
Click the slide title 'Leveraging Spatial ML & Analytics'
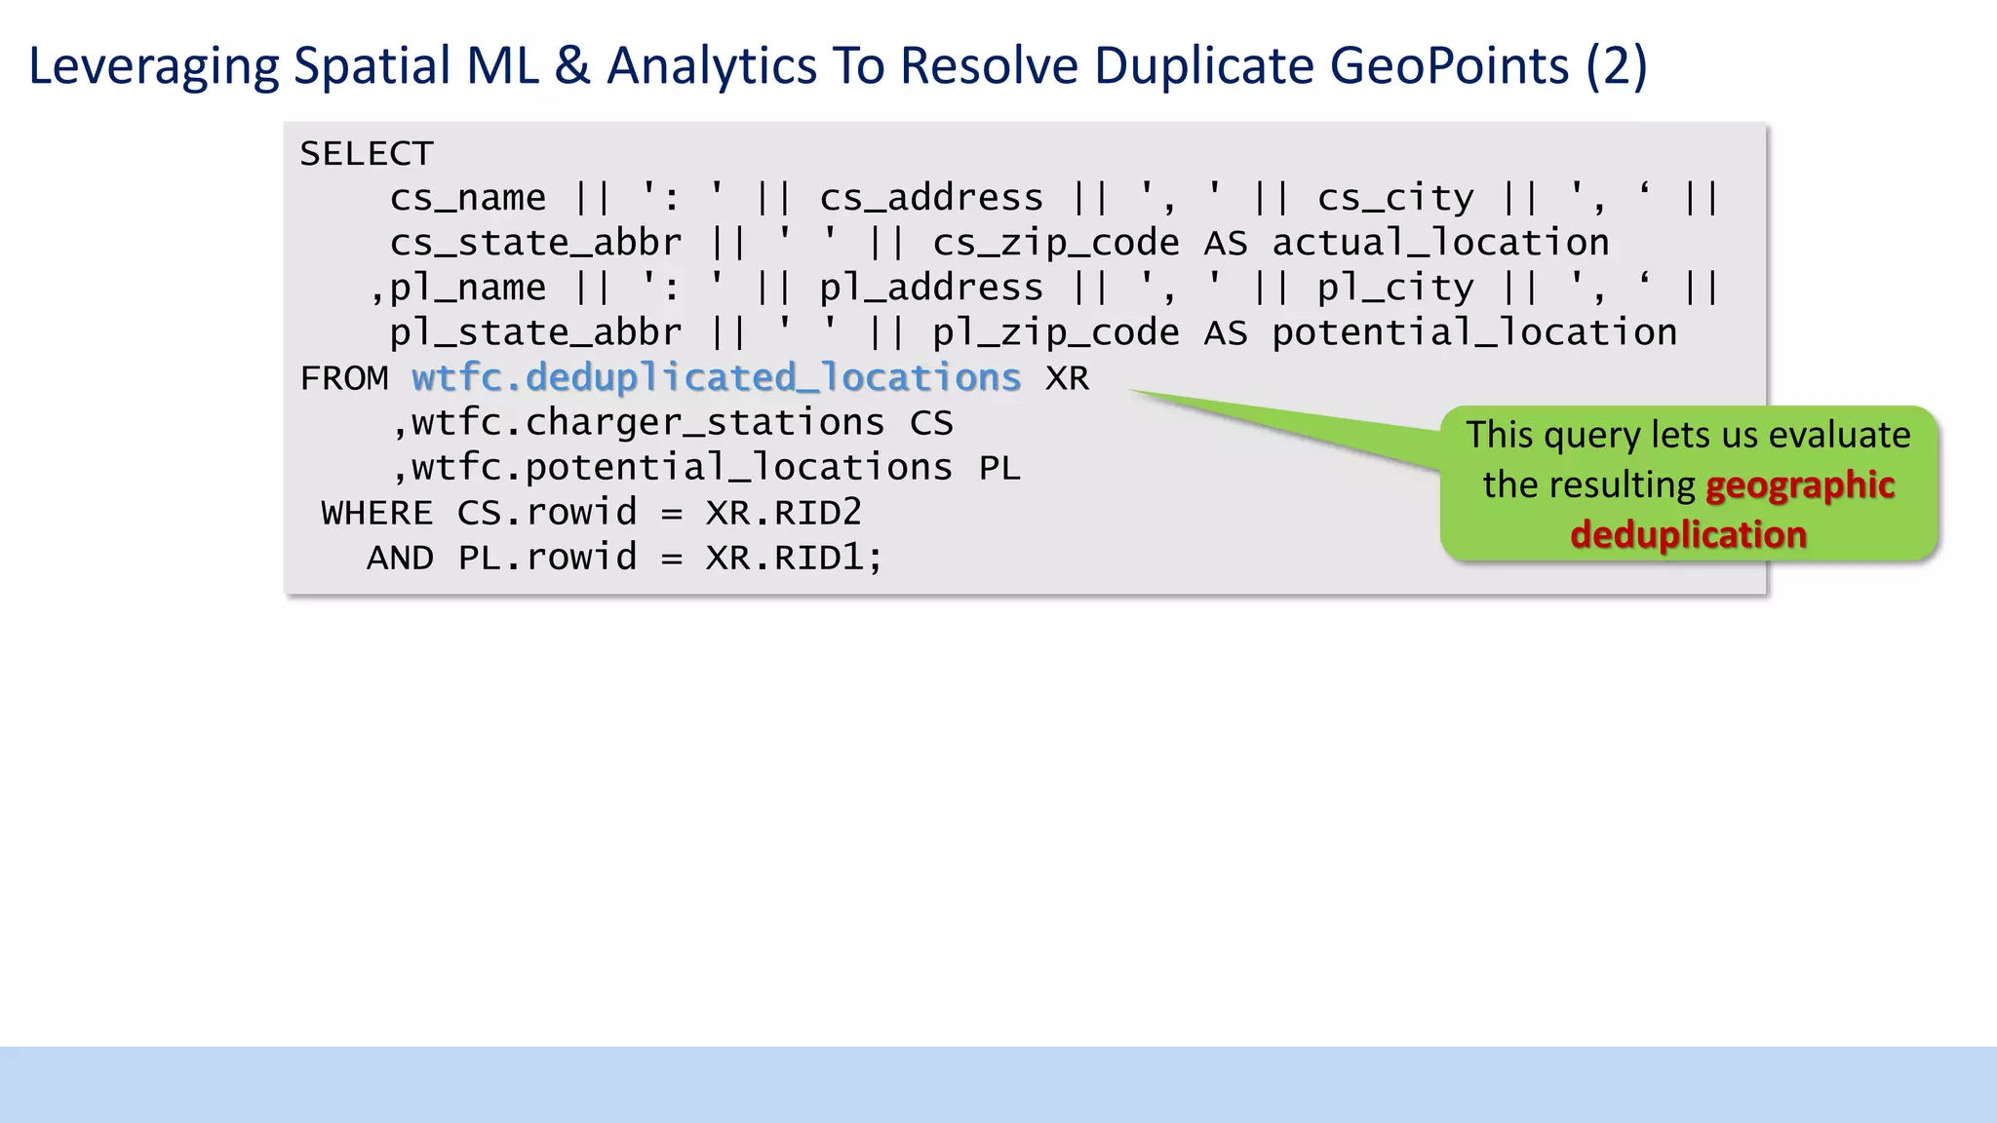pos(838,66)
